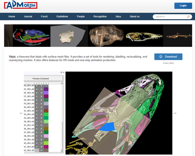The height and width of the screenshot is (156, 195).
Task: Open Vayu in the navigation bar
Action: click(118, 16)
